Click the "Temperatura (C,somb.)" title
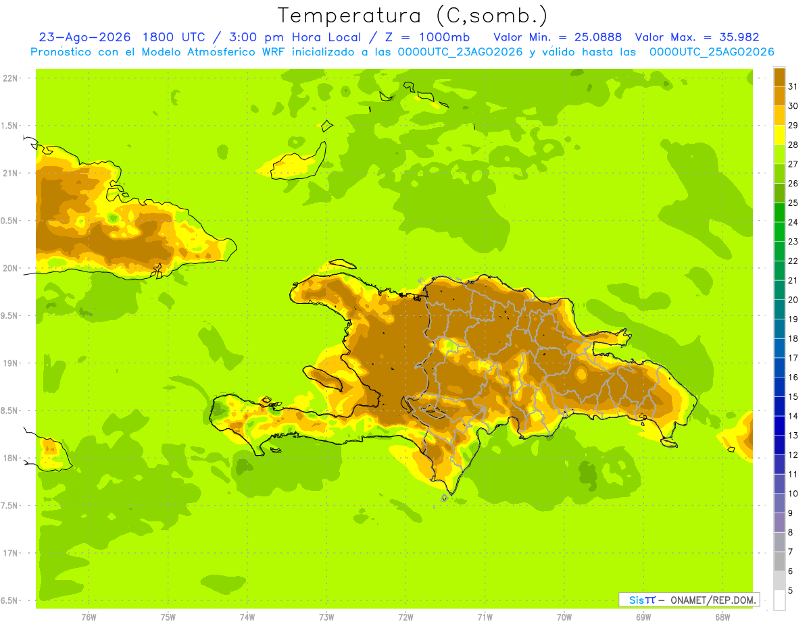 [x=412, y=15]
